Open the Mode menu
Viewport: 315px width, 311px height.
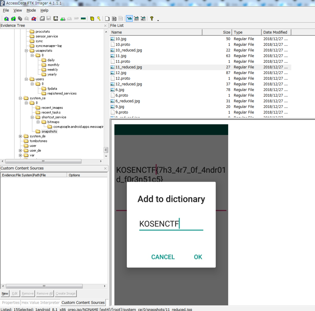click(31, 10)
